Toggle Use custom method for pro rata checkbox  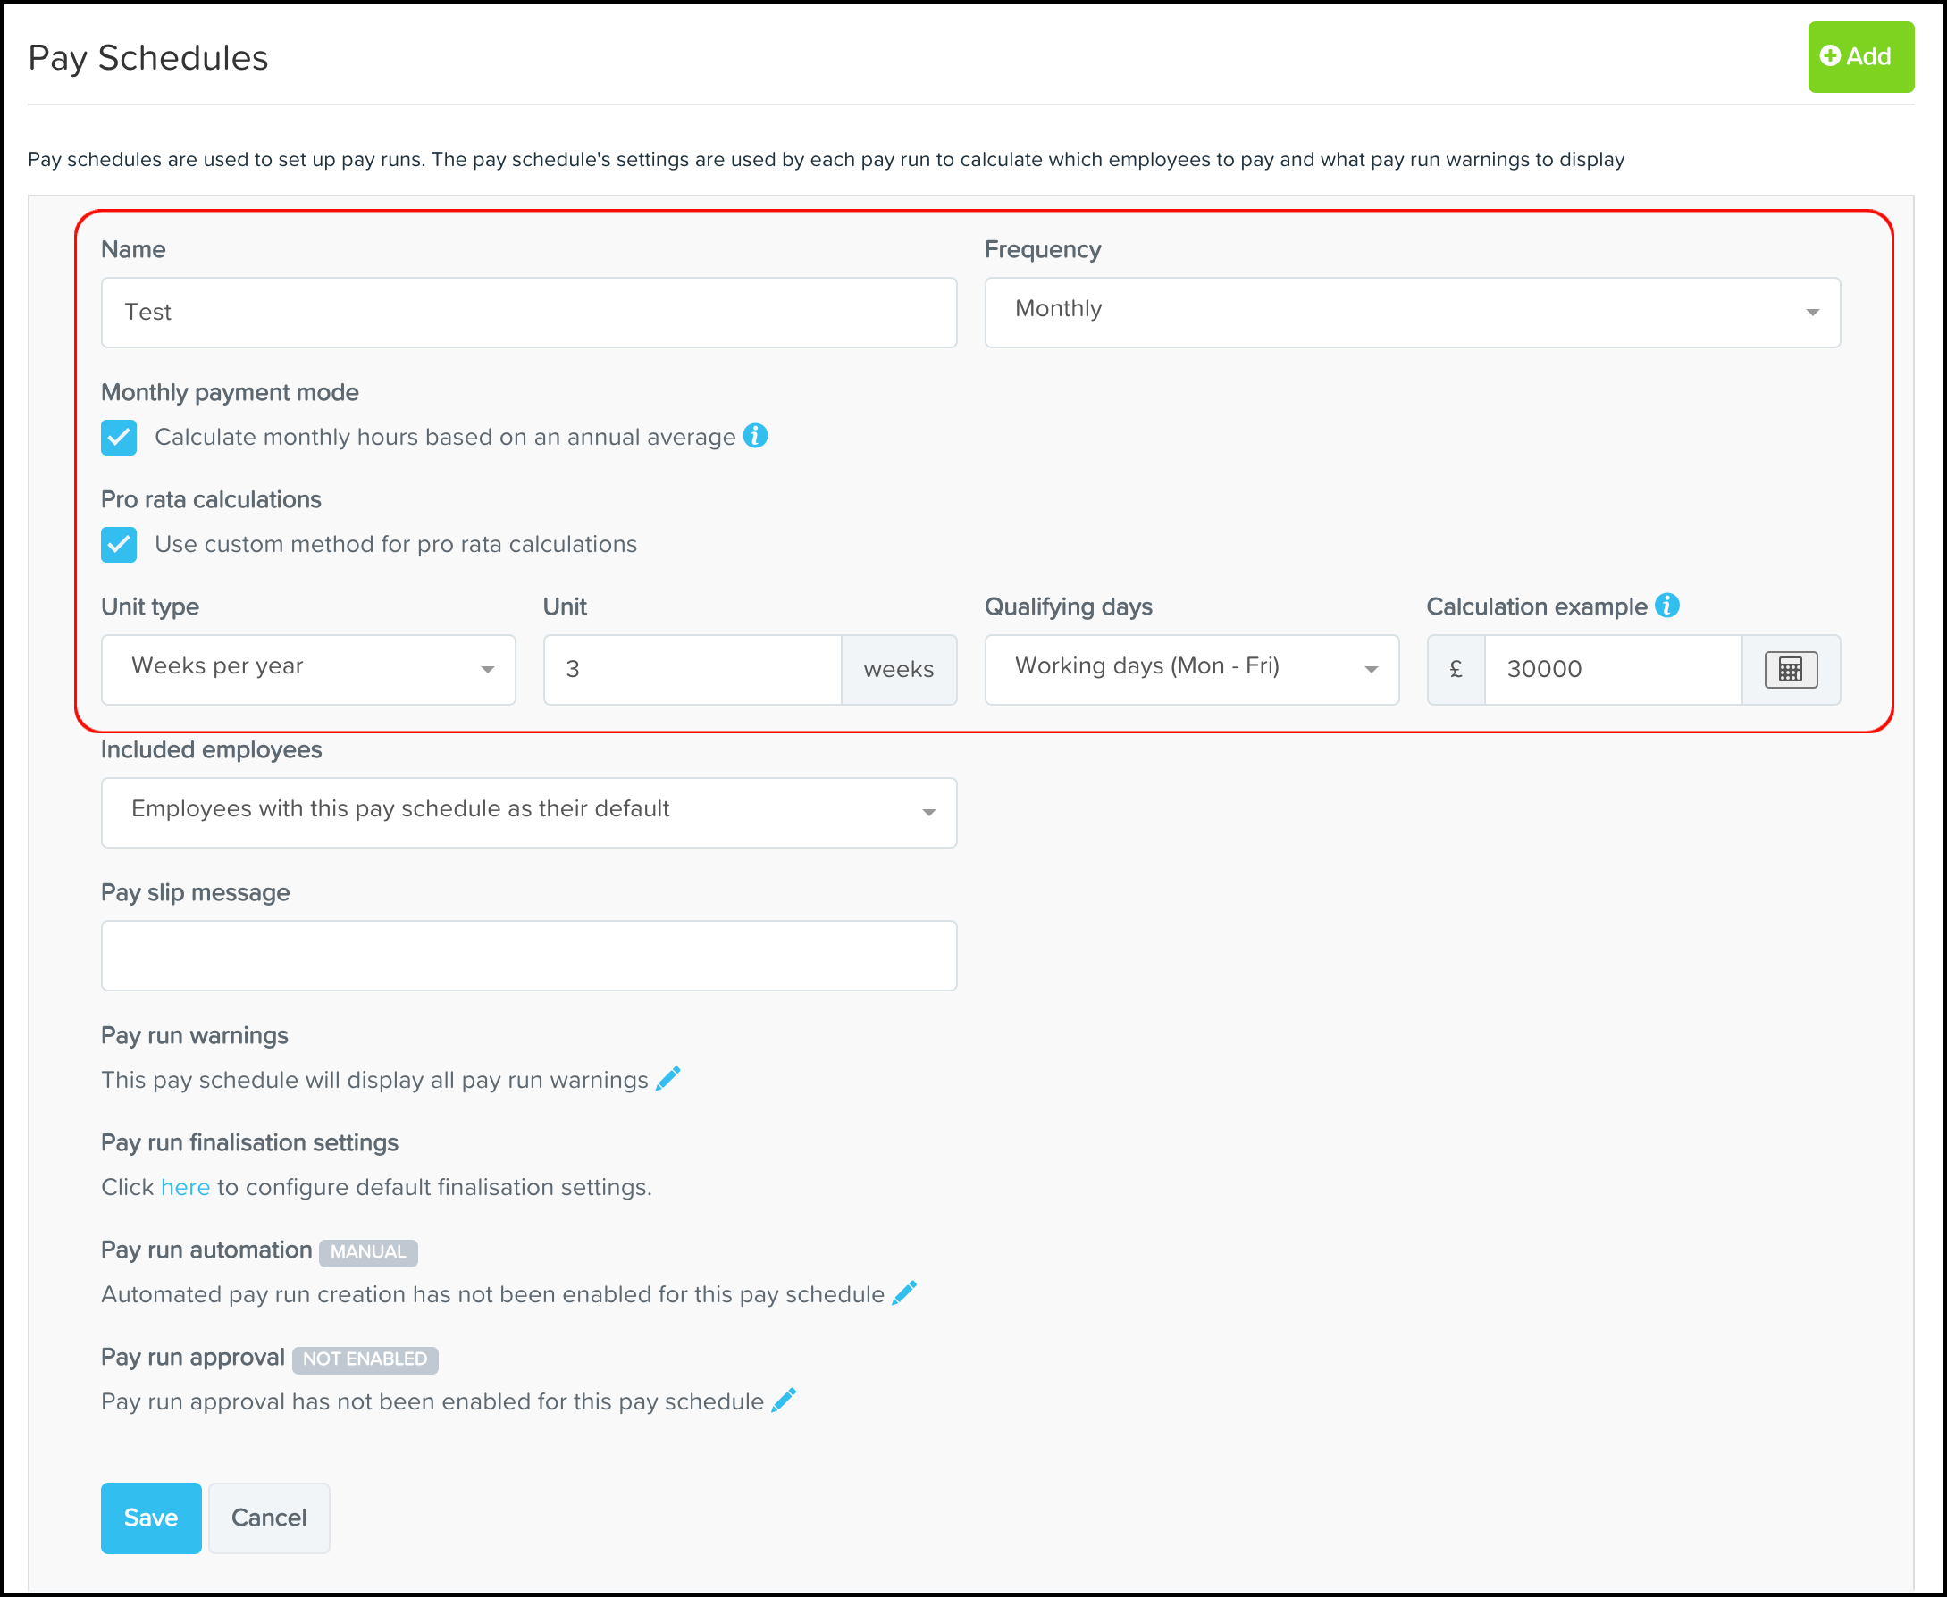pos(119,545)
